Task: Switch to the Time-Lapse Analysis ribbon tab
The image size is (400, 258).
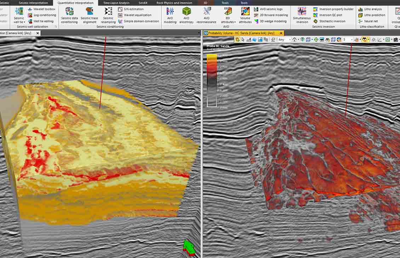Action: pyautogui.click(x=116, y=3)
